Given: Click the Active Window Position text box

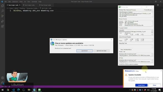Looking at the screenshot, I should tap(136, 40).
